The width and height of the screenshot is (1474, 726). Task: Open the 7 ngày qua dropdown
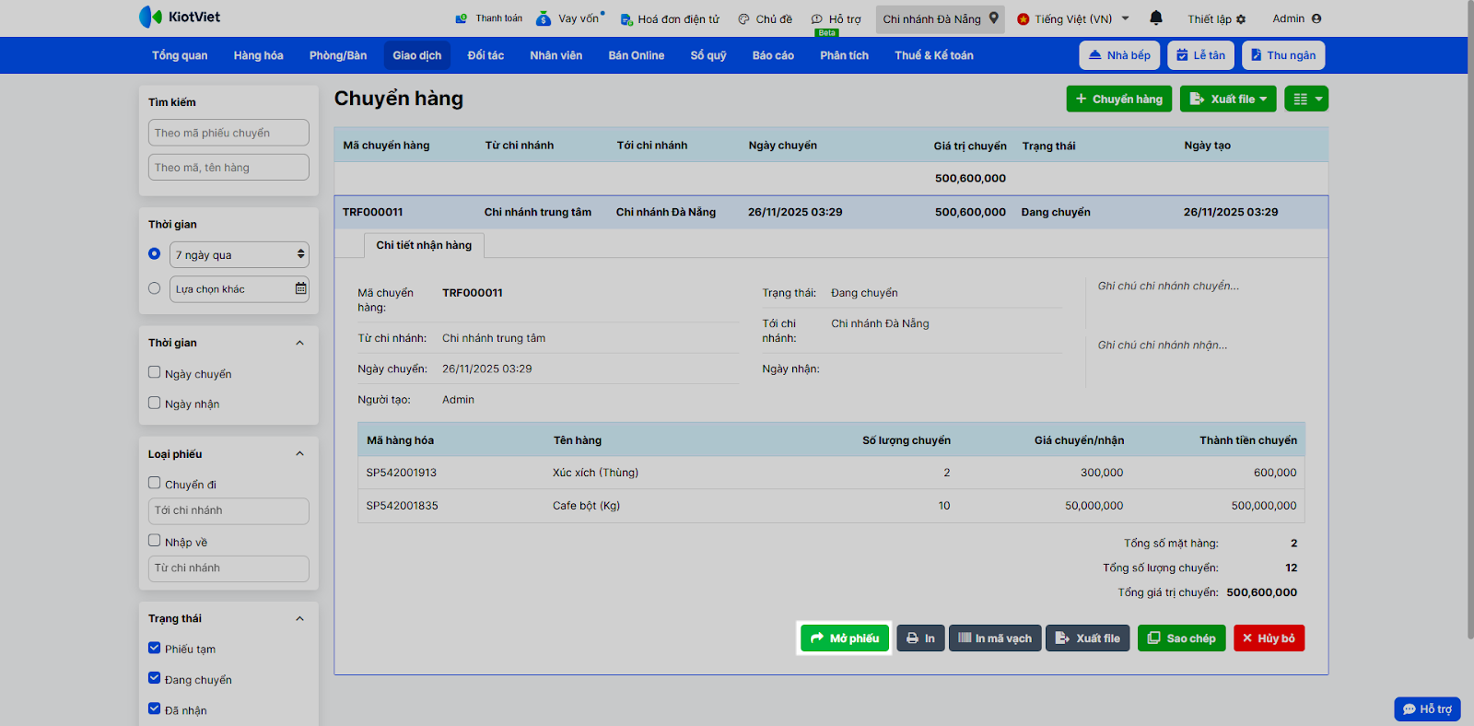[x=240, y=254]
